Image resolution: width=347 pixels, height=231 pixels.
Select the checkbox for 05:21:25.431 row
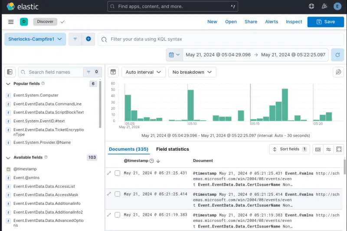(x=117, y=173)
